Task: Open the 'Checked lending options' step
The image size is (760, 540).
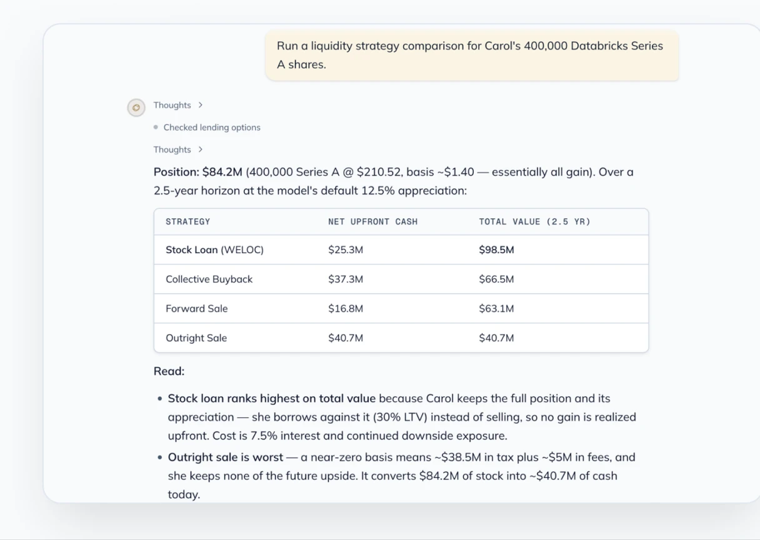Action: coord(212,127)
